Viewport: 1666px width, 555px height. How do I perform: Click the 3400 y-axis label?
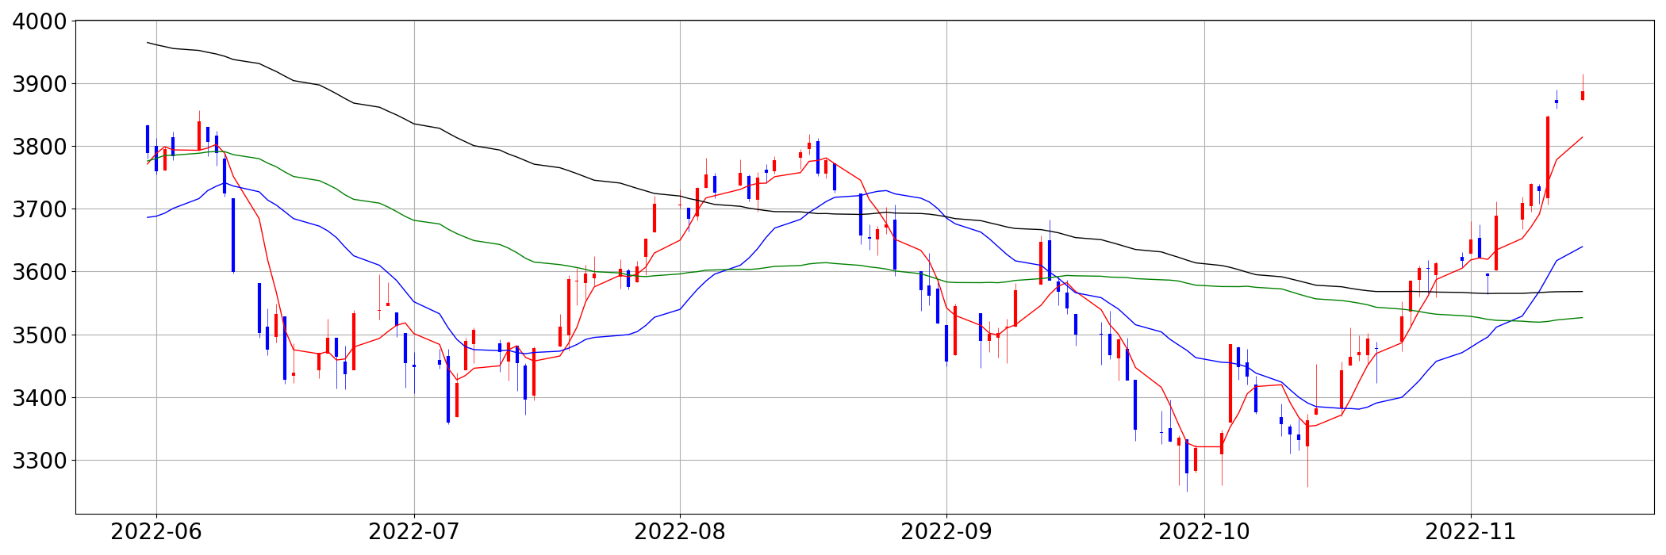pos(40,398)
